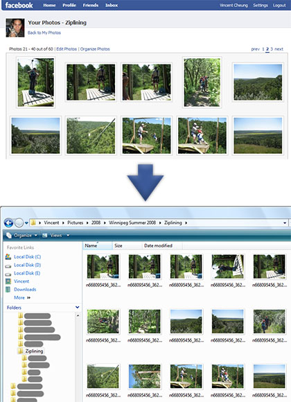Open the first Facebook photo thumbnail
The image size is (291, 402).
[x=35, y=82]
